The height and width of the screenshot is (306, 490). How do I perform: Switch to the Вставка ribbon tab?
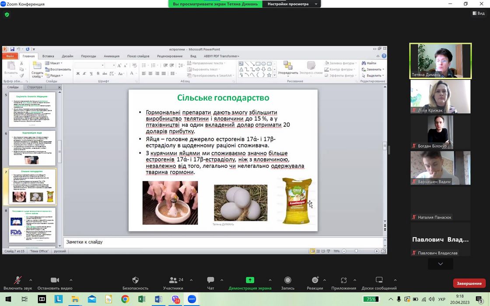coord(48,56)
